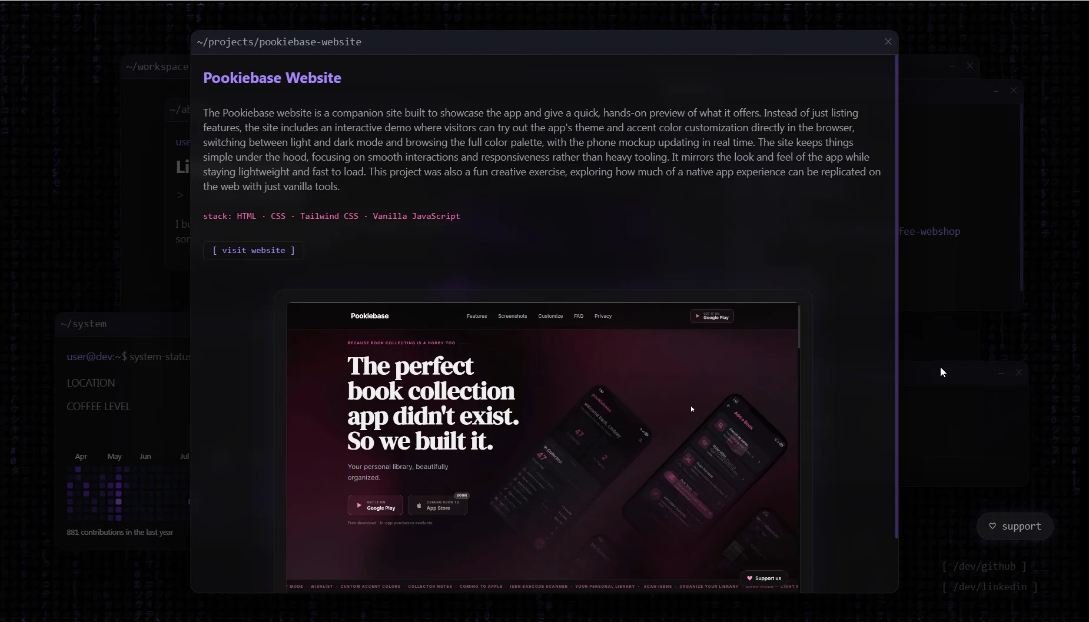
Task: Click Tailwind CSS in the stack list
Action: point(330,216)
